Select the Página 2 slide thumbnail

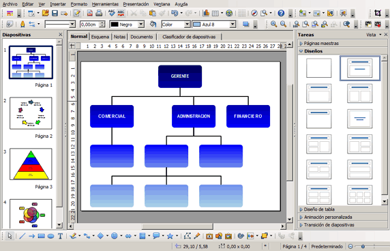31,113
